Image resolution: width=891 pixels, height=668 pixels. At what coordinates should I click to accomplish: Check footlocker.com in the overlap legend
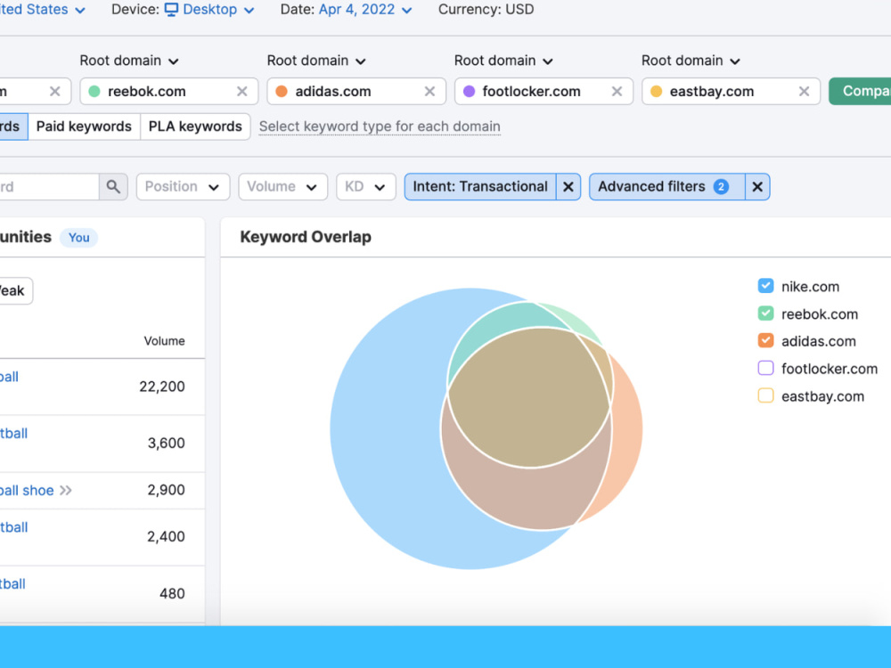765,368
